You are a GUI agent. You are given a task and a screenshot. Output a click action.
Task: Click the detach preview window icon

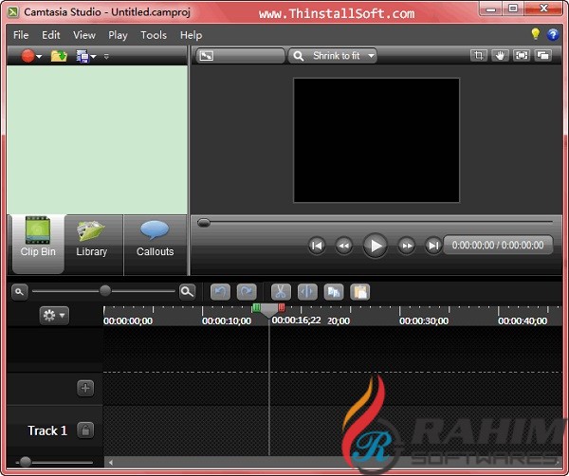(542, 56)
